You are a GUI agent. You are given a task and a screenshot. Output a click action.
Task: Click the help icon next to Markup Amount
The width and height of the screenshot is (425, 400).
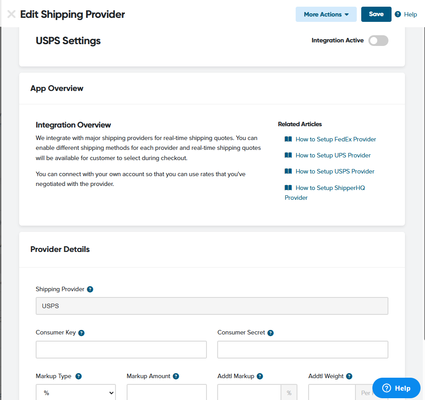pos(176,376)
